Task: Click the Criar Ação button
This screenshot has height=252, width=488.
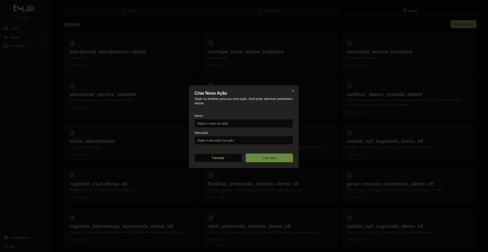Action: pos(269,158)
